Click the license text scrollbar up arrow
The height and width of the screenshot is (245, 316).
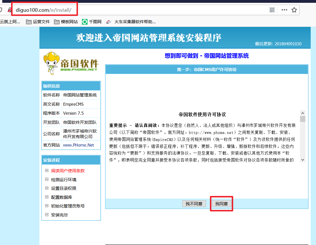(303, 113)
